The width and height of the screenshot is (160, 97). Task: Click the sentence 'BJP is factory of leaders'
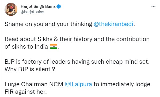click(x=37, y=62)
